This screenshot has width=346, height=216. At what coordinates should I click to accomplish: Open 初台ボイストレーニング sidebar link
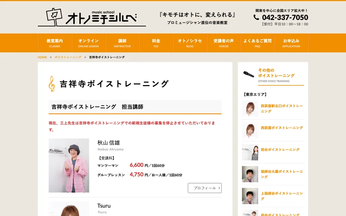(280, 150)
